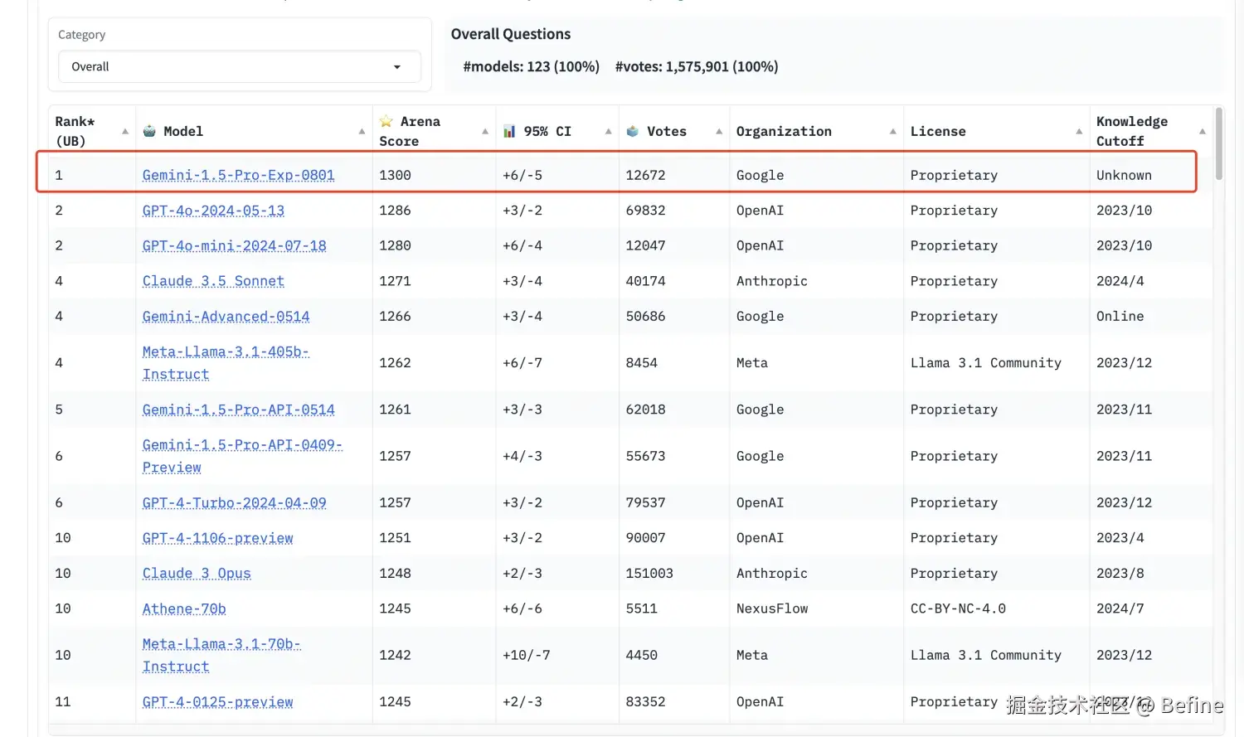Open the GPT-4o-2024-05-13 link
The image size is (1244, 737).
pyautogui.click(x=213, y=211)
